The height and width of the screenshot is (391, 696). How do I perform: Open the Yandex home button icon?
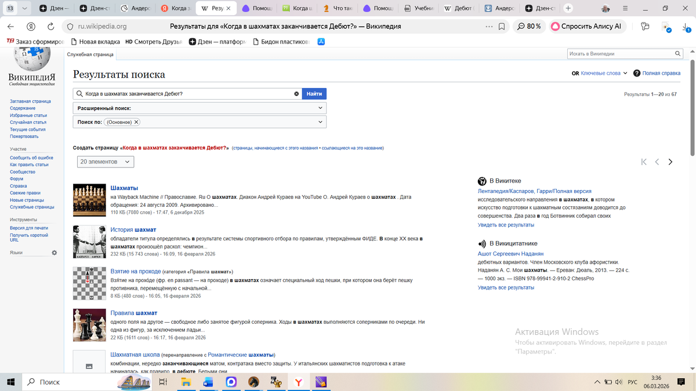coord(31,27)
